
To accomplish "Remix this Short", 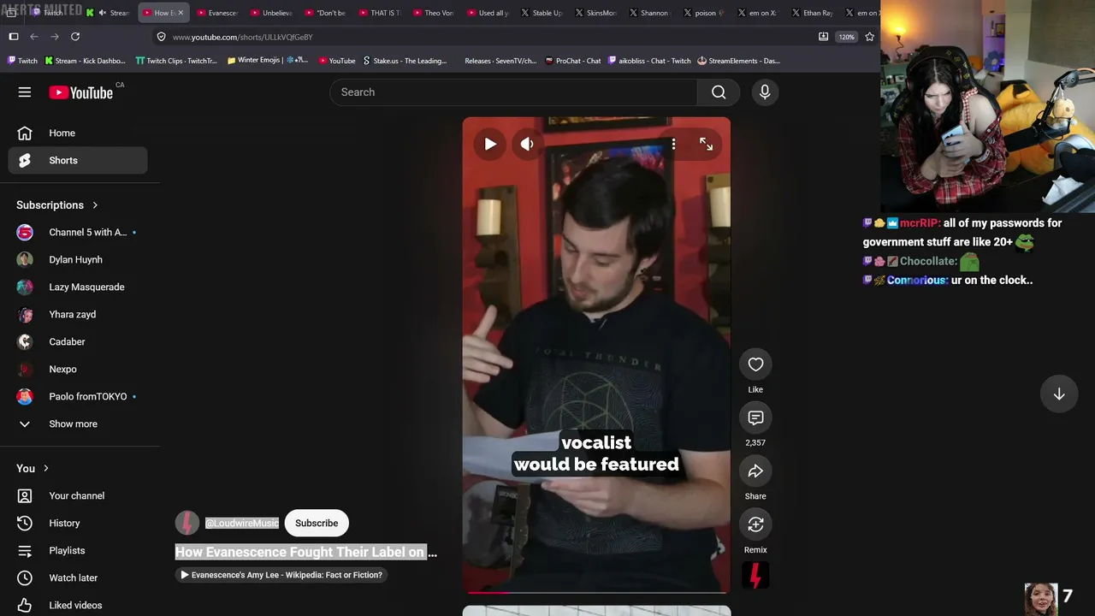I will (x=755, y=524).
